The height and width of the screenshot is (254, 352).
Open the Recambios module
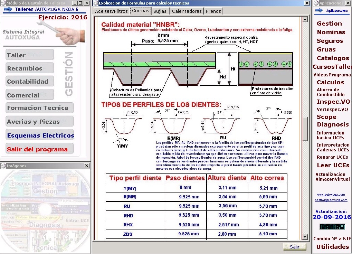(x=30, y=68)
